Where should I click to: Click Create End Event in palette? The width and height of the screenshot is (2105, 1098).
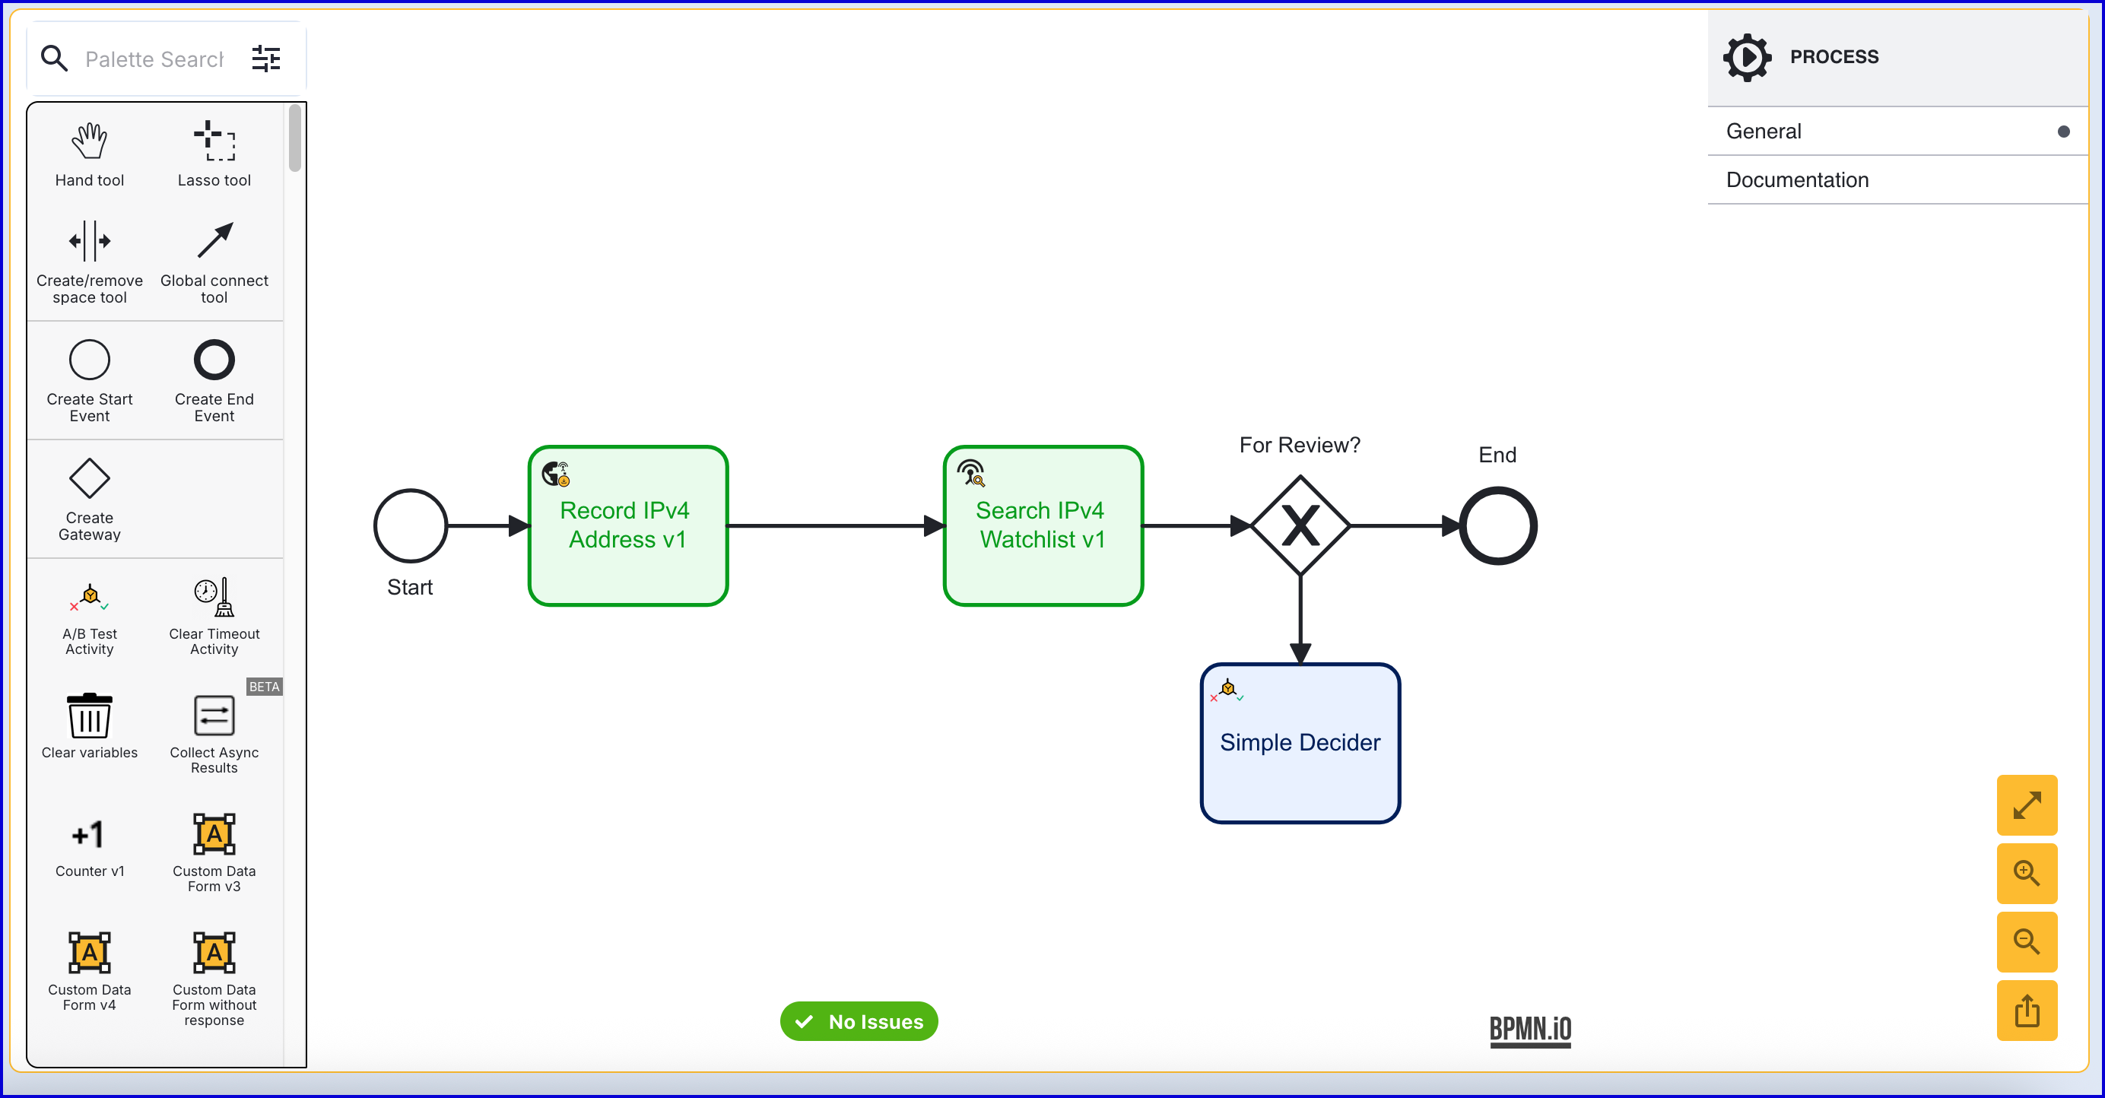214,360
